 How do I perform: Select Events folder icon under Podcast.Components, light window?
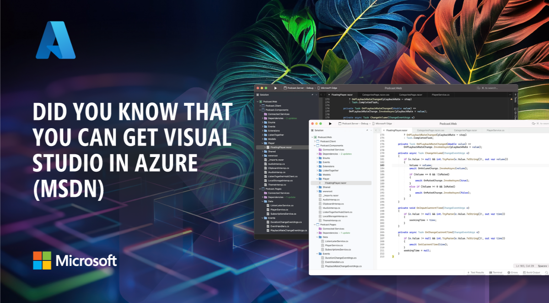pyautogui.click(x=320, y=162)
